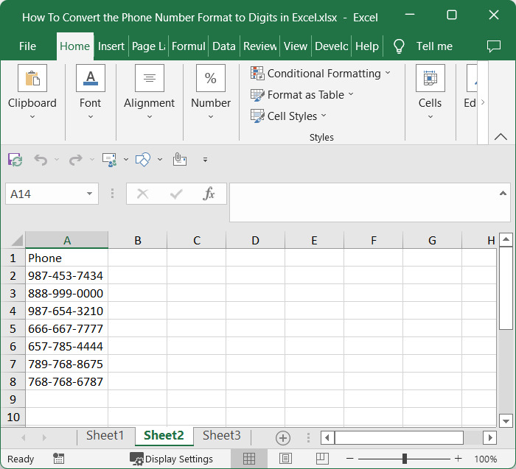516x469 pixels.
Task: Open the Insert ribbon tab
Action: [111, 46]
